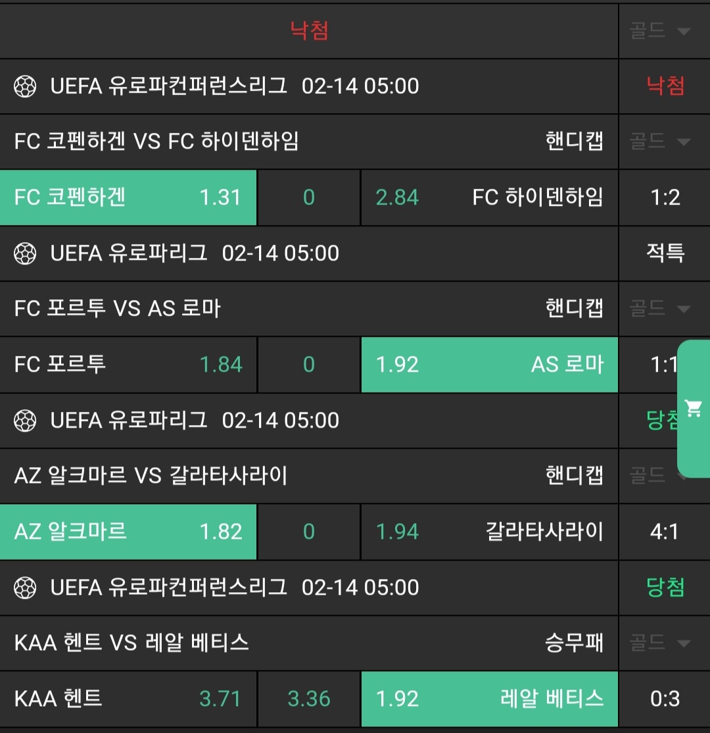Expand 골드 dropdown in KAA 헨트 VS 레알 베티스 row
710x733 pixels.
click(x=661, y=643)
